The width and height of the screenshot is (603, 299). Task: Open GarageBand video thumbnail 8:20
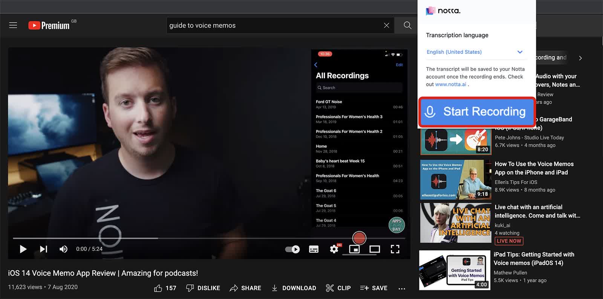(x=456, y=141)
